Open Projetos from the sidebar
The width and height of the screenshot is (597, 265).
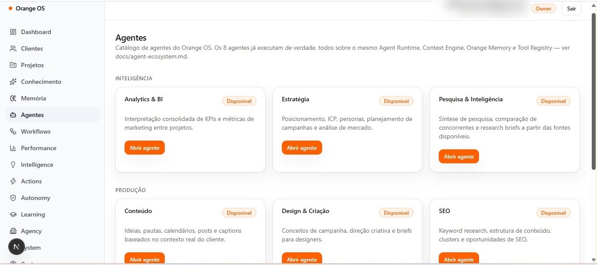coord(52,65)
